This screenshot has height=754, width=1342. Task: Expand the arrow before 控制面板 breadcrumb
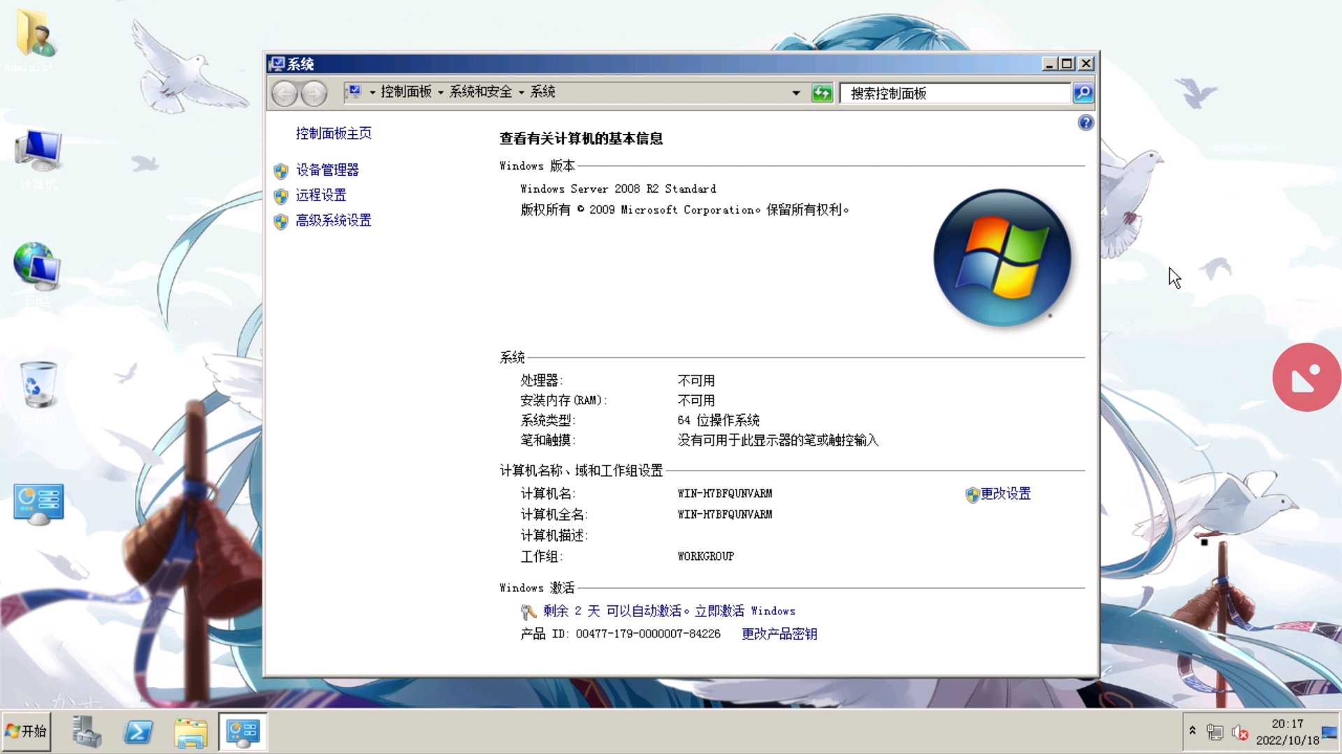[373, 92]
